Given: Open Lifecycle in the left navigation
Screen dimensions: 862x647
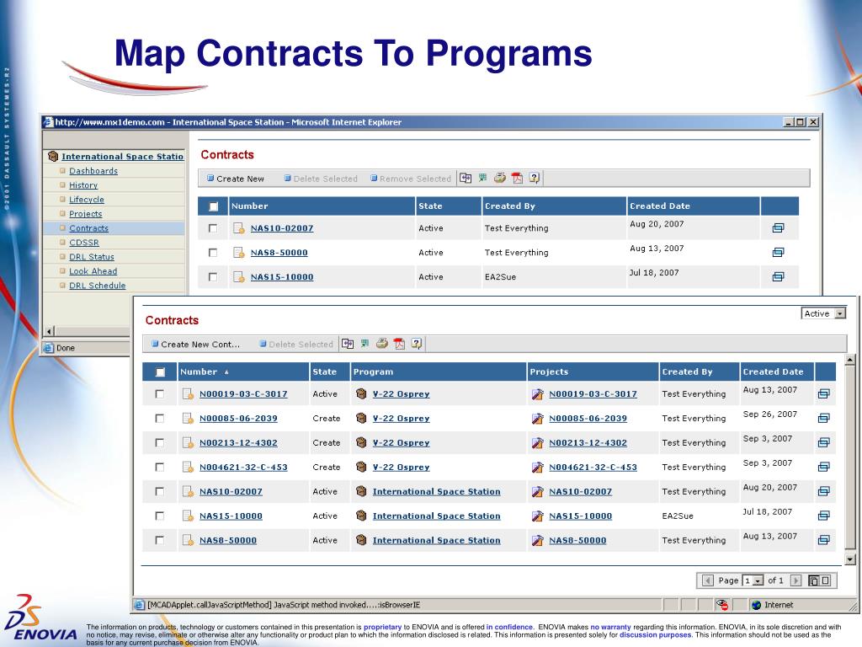Looking at the screenshot, I should [x=87, y=200].
